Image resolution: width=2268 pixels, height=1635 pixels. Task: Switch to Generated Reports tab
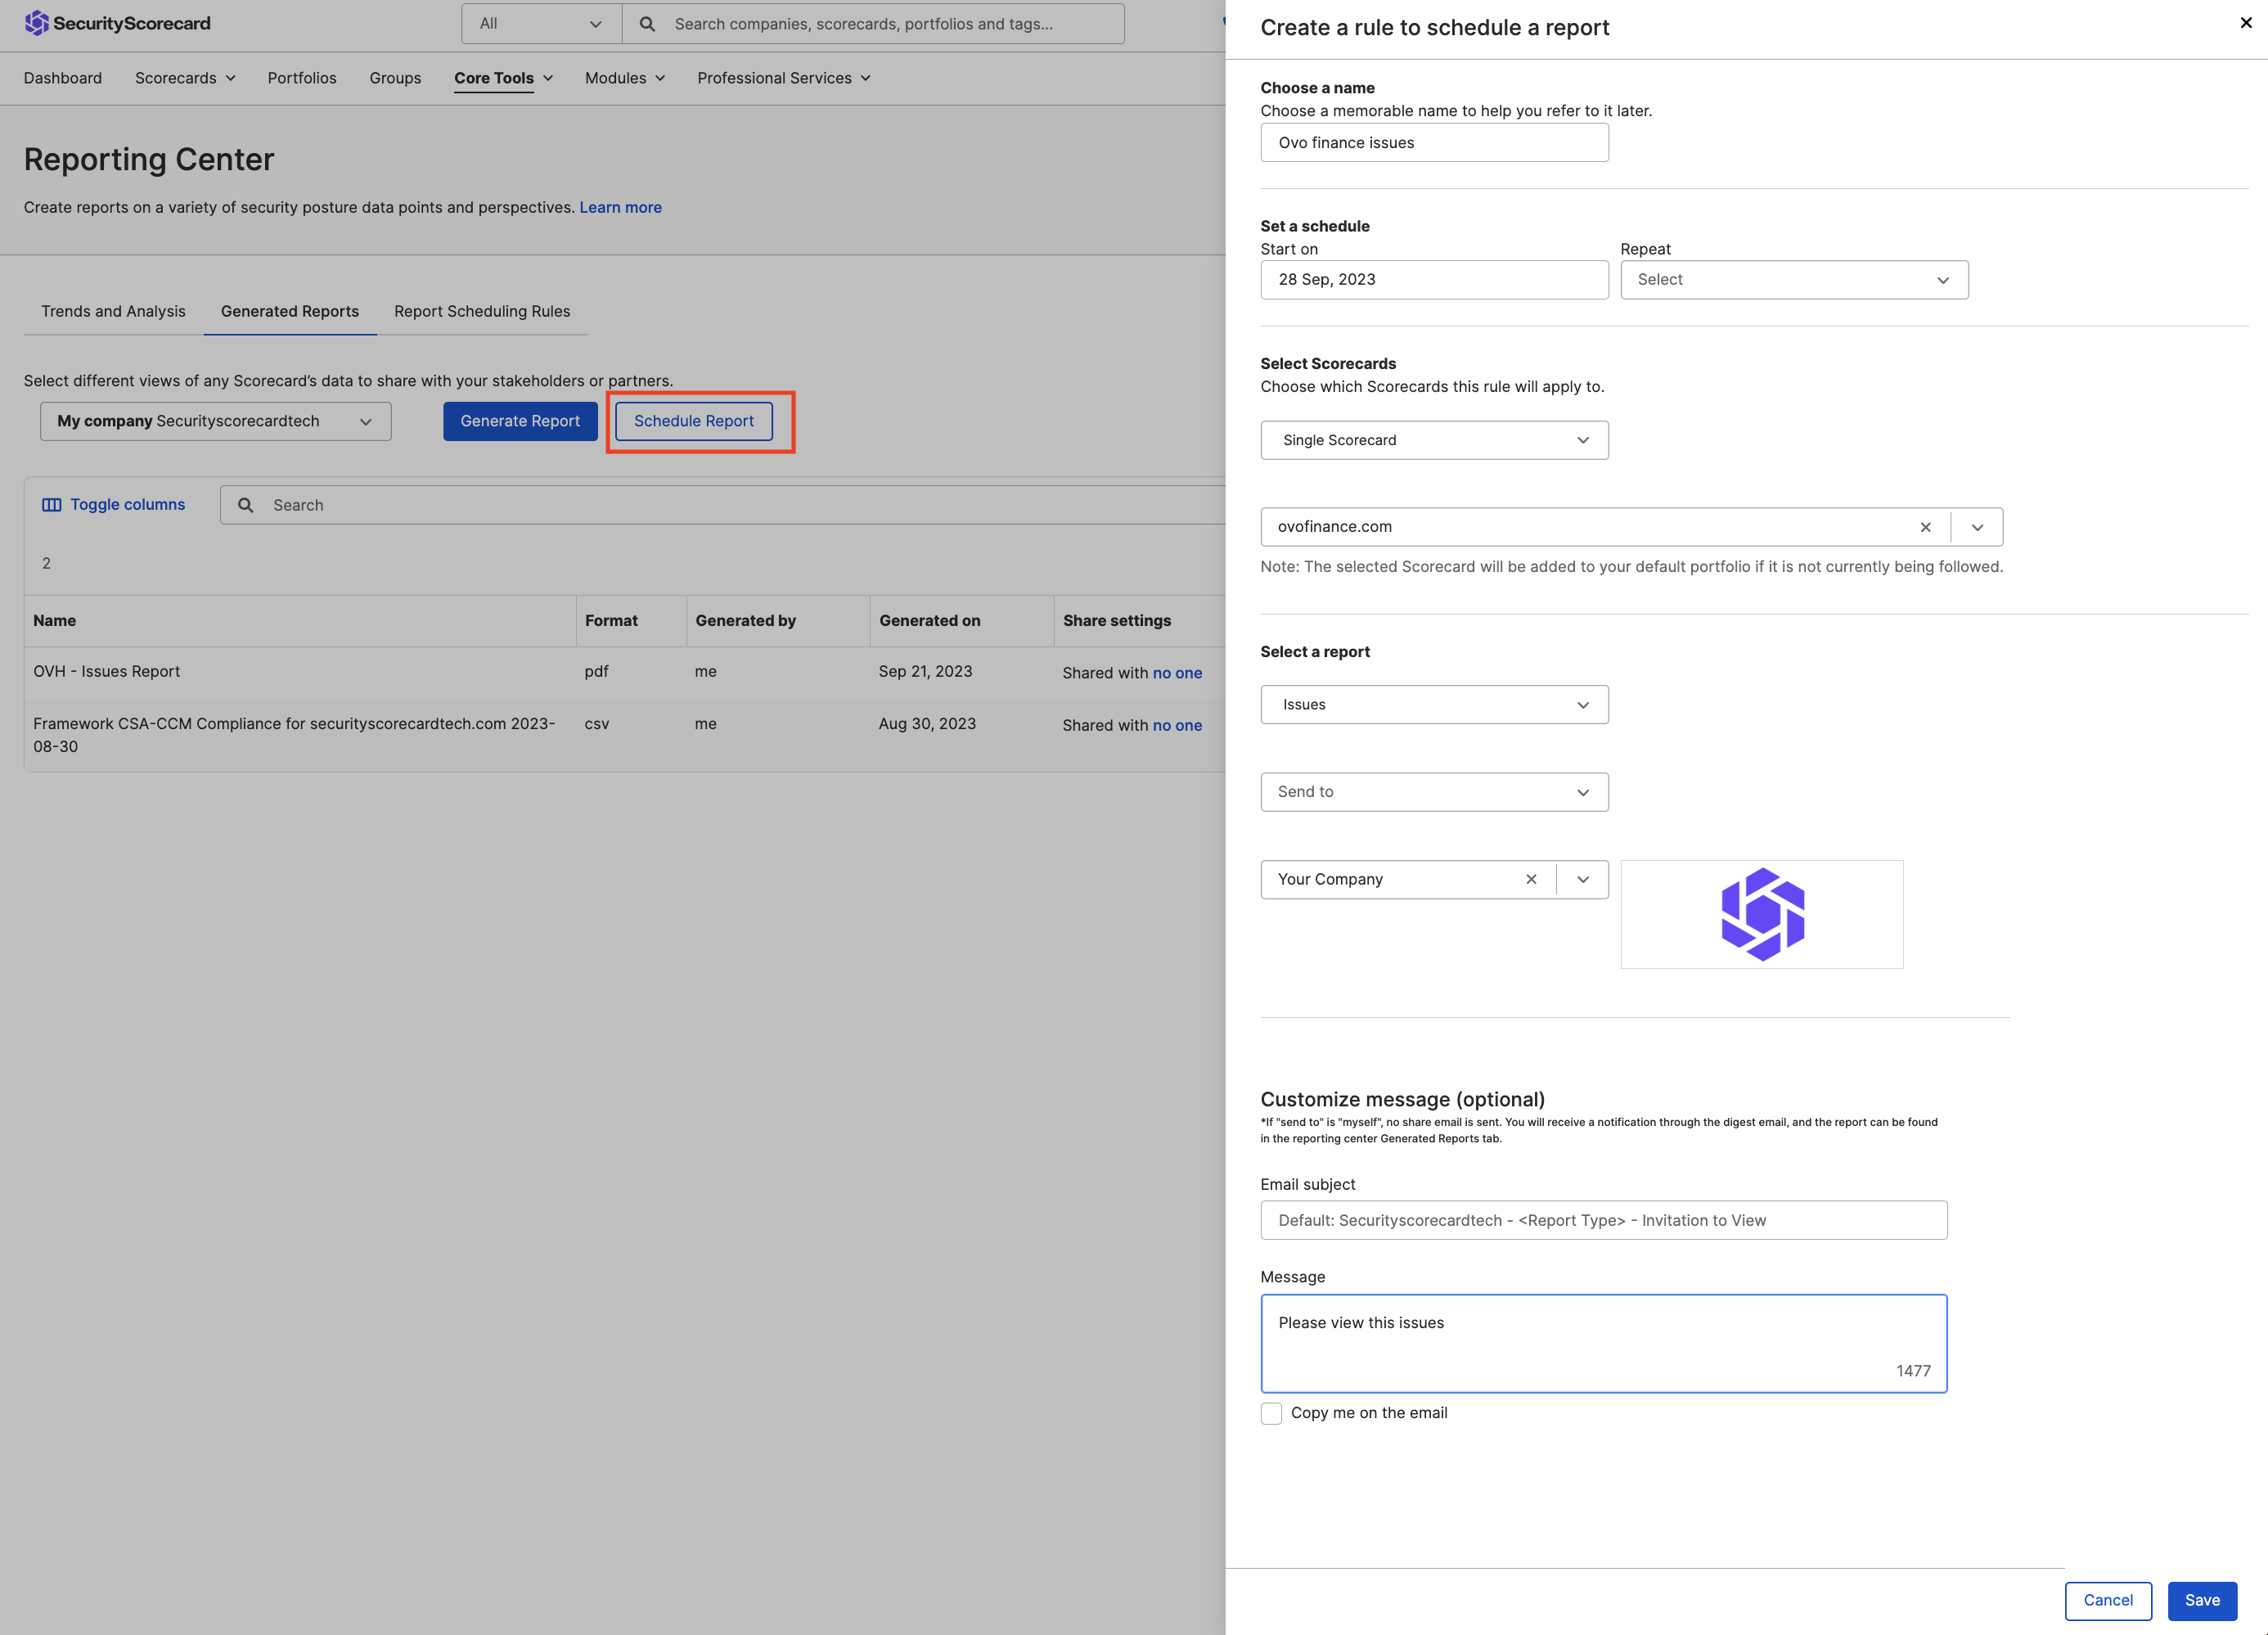pos(290,311)
